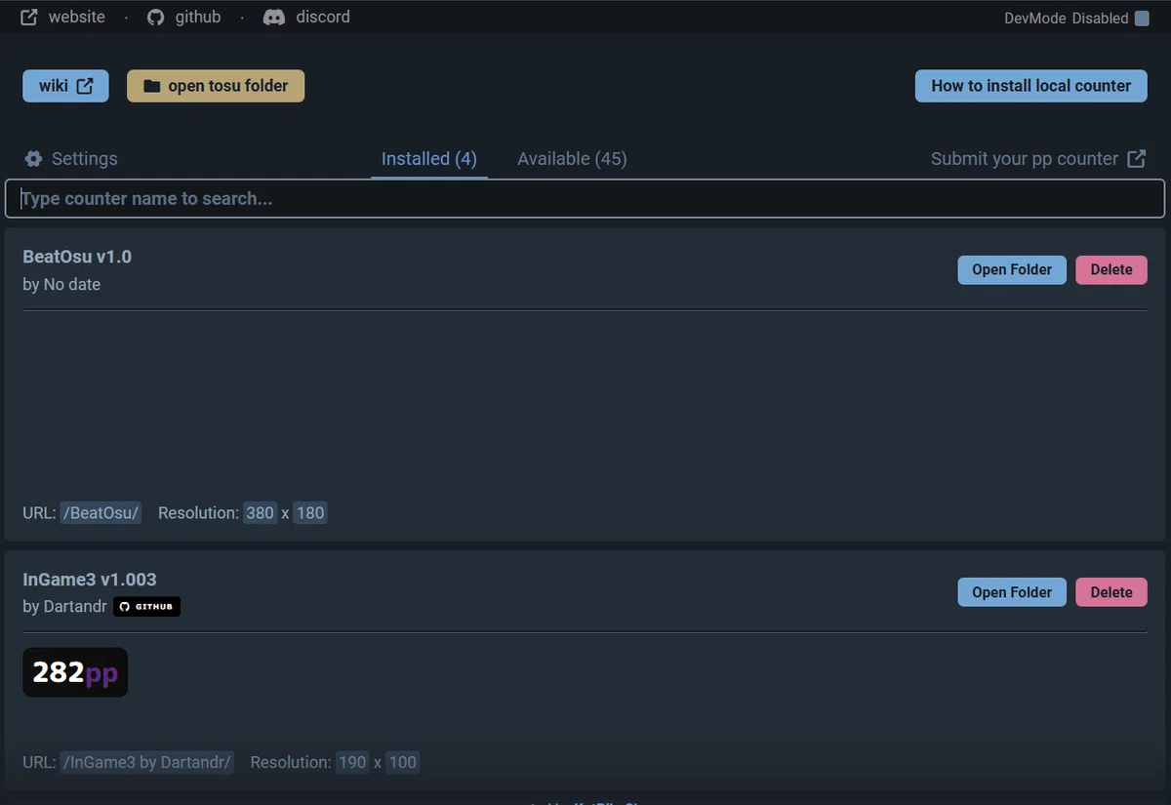The width and height of the screenshot is (1171, 805).
Task: Click the InGame3 v1.003 title
Action: click(90, 580)
